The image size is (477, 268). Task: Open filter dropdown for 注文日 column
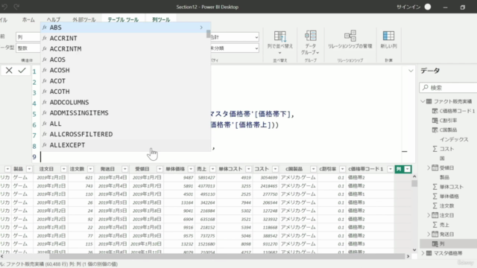tap(63, 169)
